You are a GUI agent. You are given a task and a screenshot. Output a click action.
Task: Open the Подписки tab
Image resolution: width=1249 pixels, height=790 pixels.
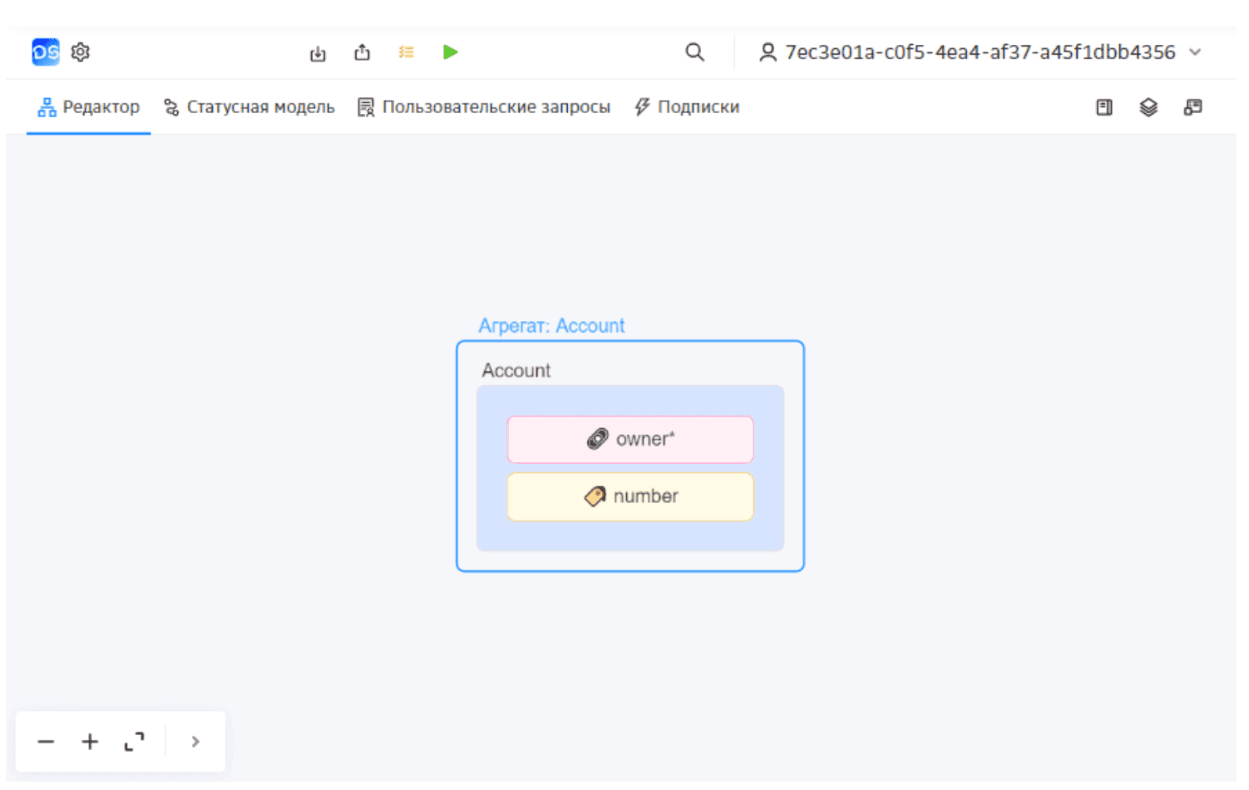pos(687,107)
